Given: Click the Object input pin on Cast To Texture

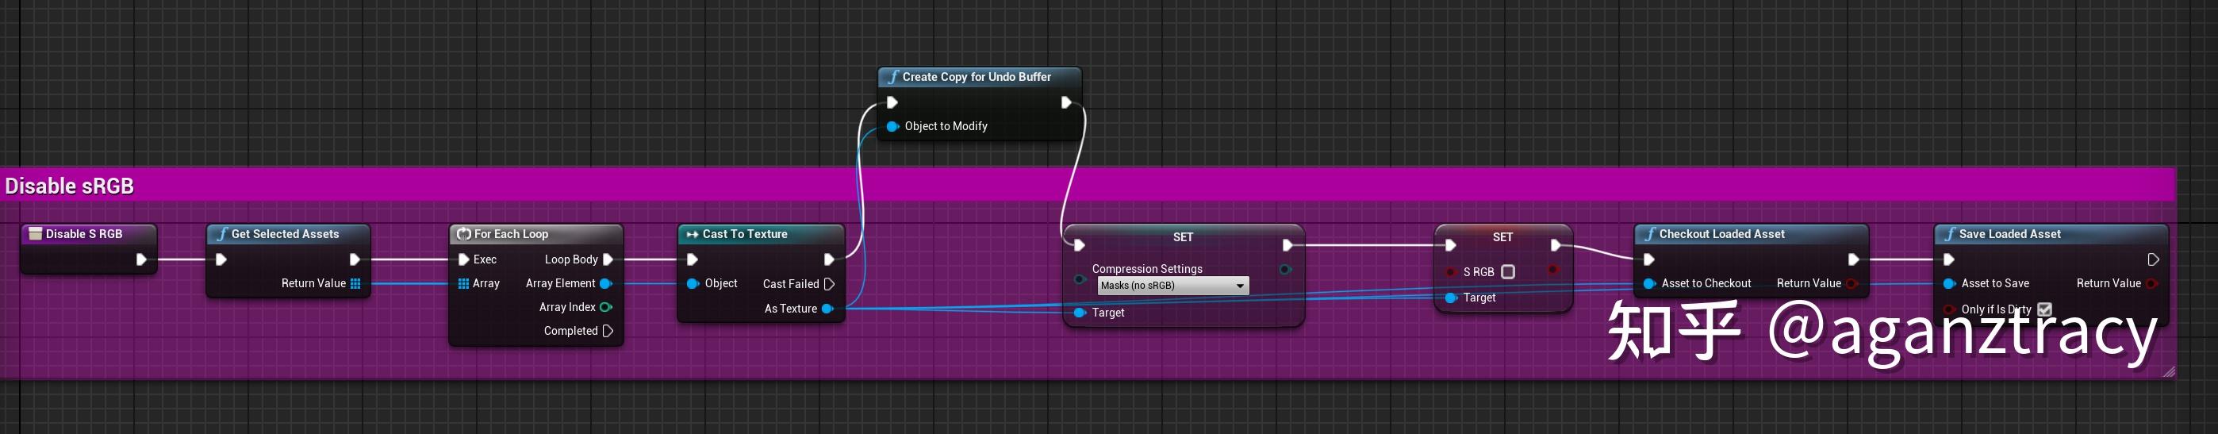Looking at the screenshot, I should 693,283.
